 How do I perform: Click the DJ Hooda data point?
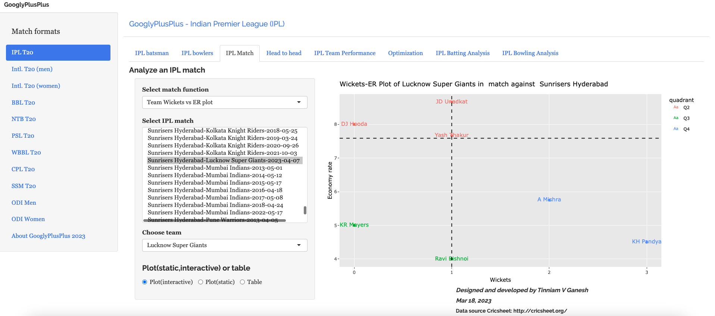(x=354, y=124)
